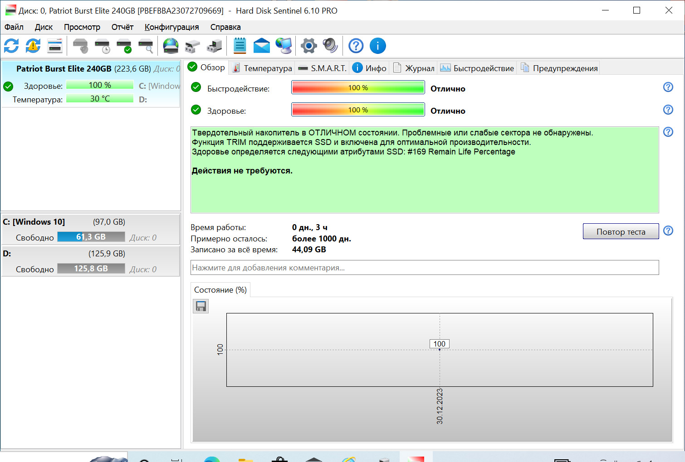The image size is (685, 462).
Task: Open the blue notepad report icon
Action: click(240, 46)
